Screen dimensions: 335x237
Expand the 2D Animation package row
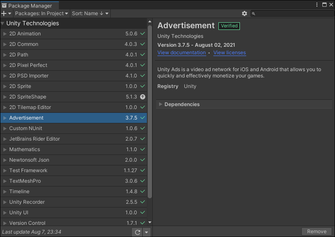5,34
